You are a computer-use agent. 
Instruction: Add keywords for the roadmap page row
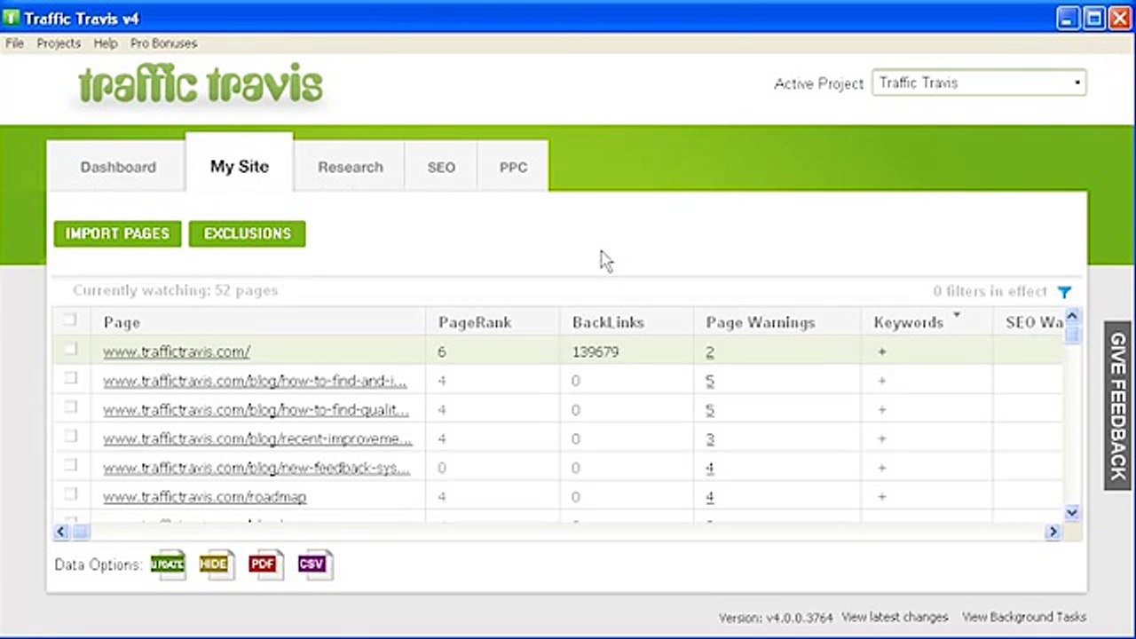pos(882,497)
